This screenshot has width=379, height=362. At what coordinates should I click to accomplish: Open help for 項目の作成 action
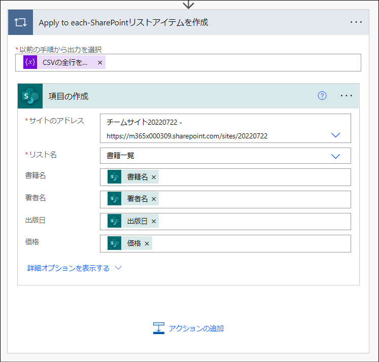(322, 96)
